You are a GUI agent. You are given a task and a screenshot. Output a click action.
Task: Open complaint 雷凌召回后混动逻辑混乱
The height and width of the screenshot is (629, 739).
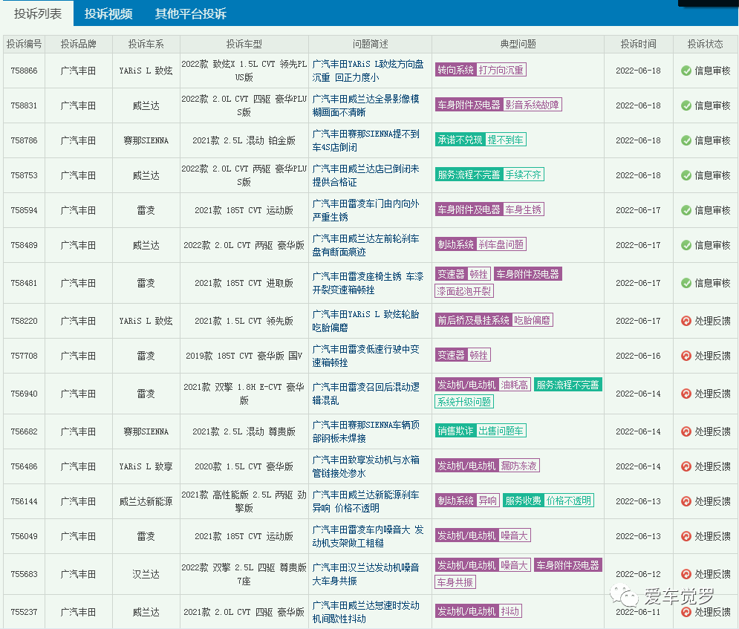[x=365, y=394]
